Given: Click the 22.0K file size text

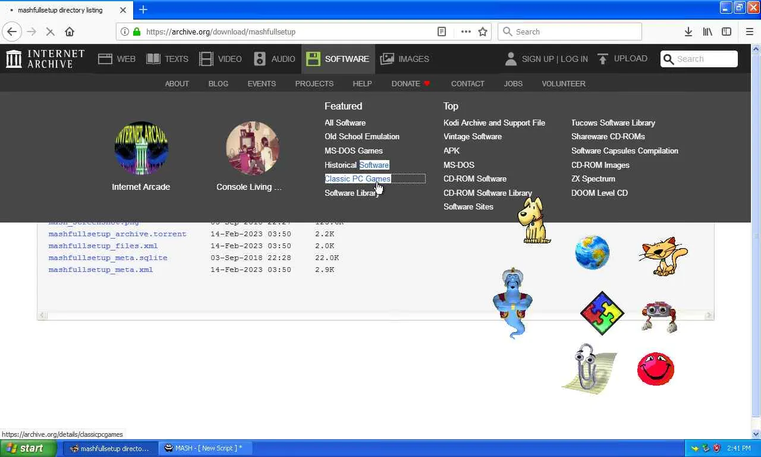Looking at the screenshot, I should coord(327,258).
